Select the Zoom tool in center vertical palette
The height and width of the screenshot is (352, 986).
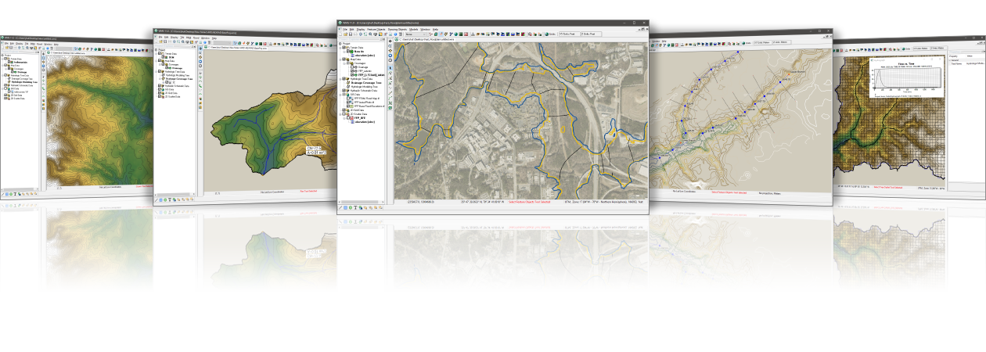390,45
